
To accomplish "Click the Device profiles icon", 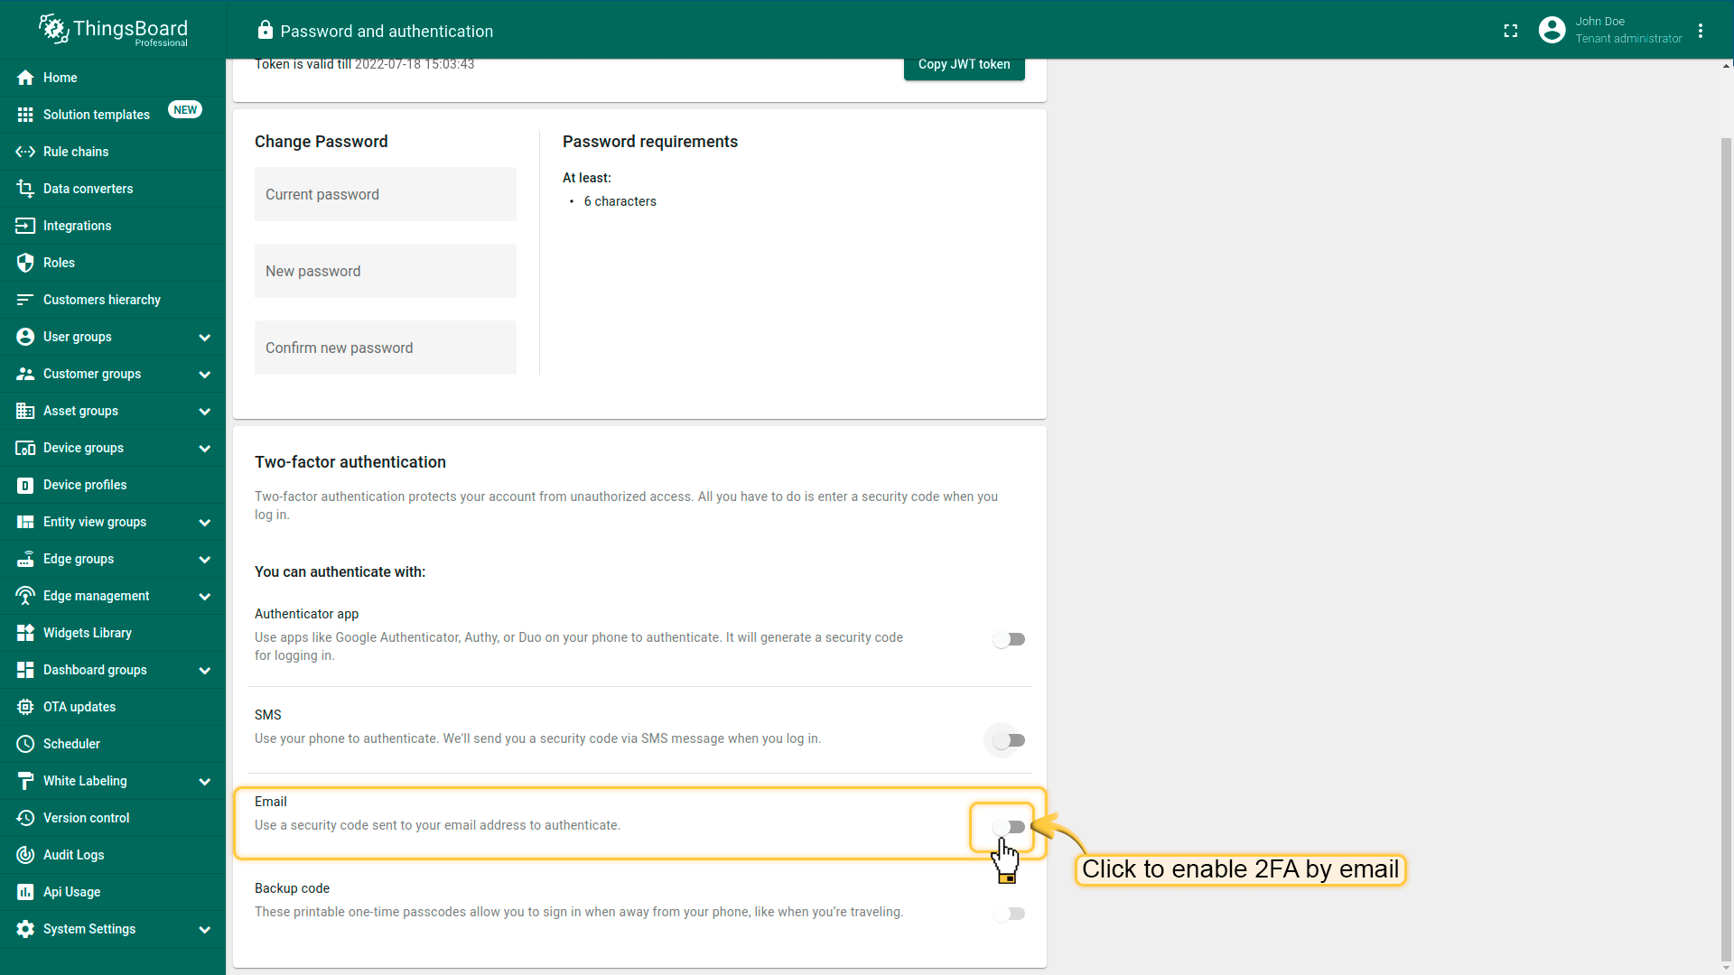I will (x=25, y=485).
